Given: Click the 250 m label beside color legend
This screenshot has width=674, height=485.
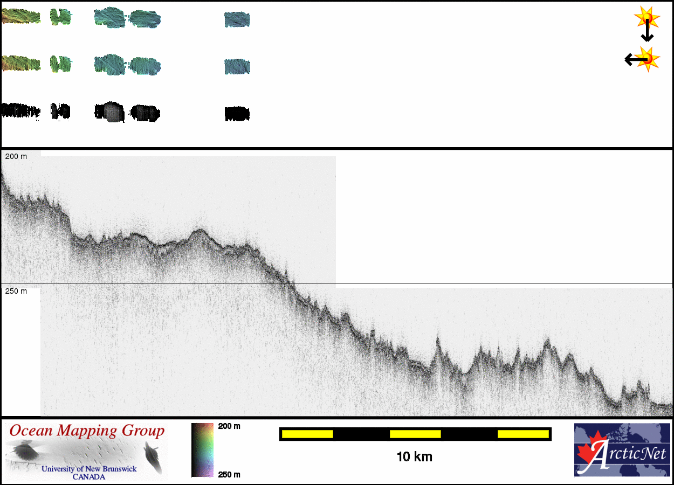Looking at the screenshot, I should click(229, 474).
